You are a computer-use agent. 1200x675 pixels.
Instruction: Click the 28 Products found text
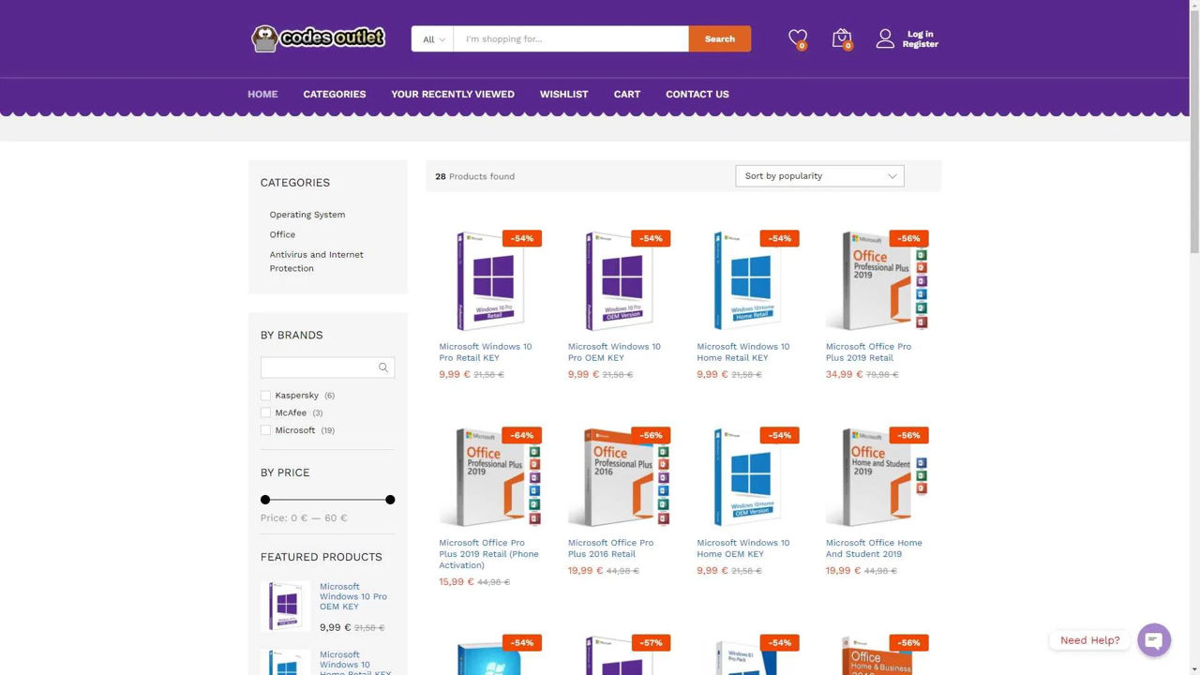tap(475, 176)
